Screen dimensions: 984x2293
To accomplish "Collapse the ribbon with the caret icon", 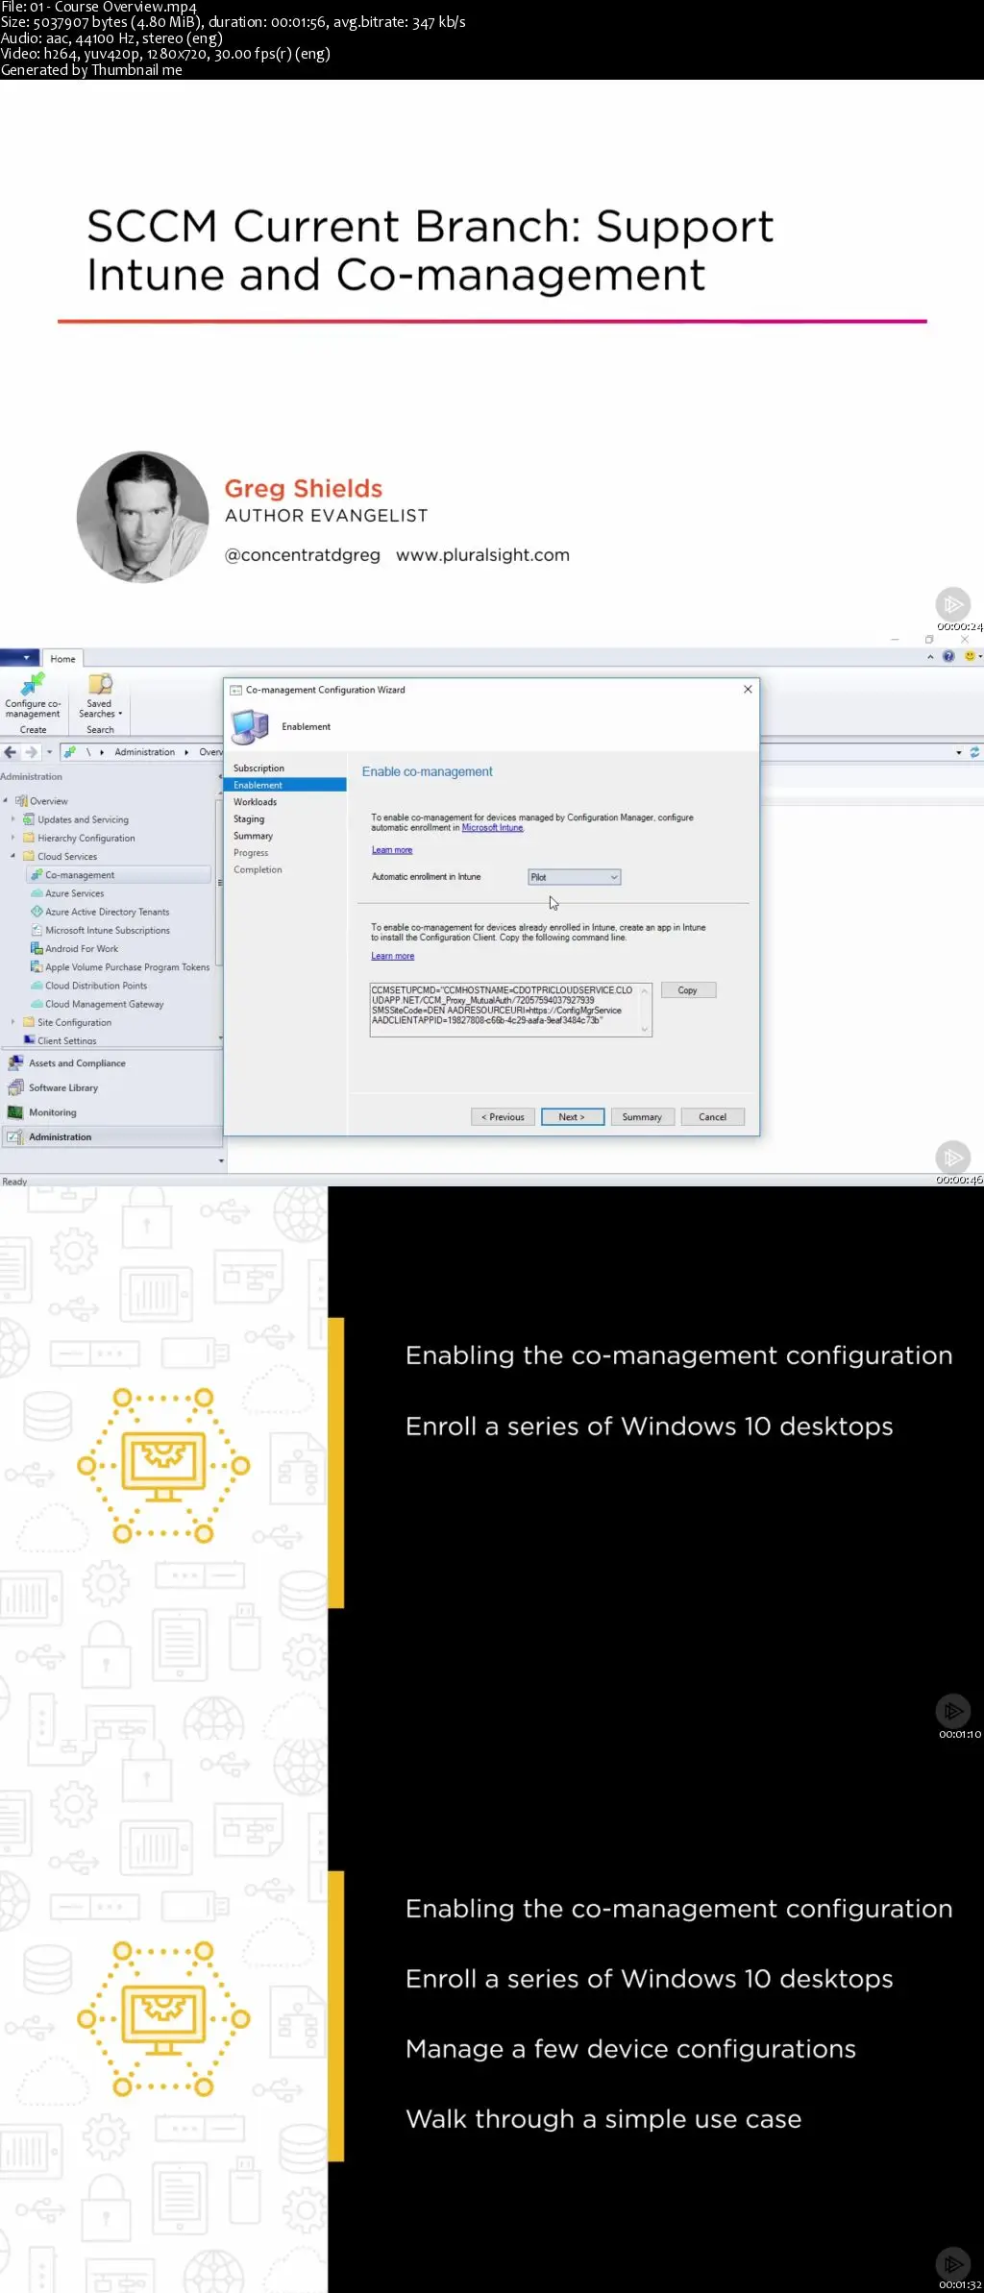I will pyautogui.click(x=930, y=657).
